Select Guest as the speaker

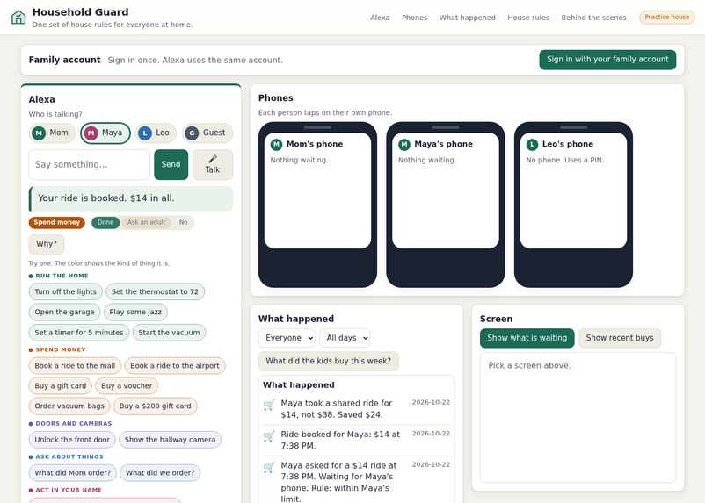[207, 133]
